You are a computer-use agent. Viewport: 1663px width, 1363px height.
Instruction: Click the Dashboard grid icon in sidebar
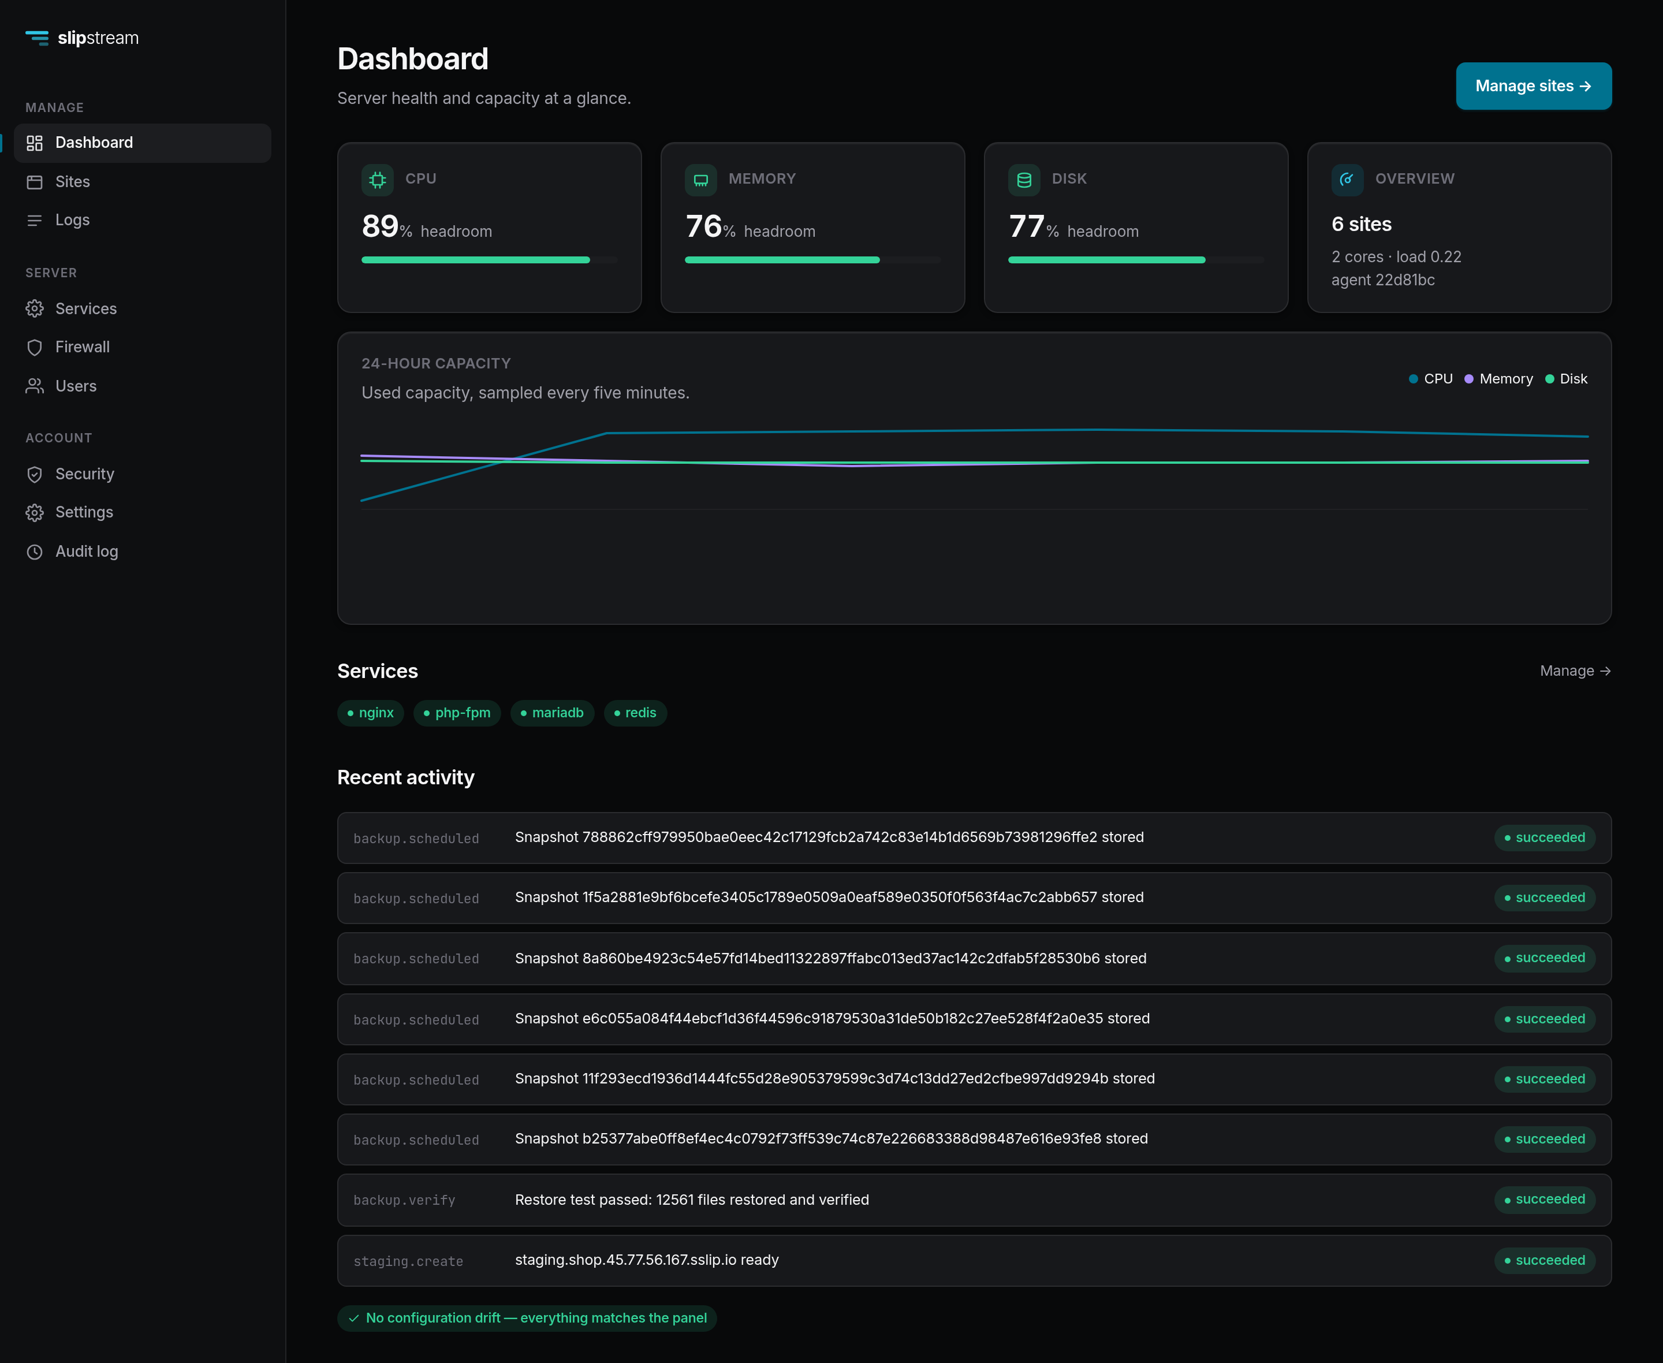coord(35,143)
